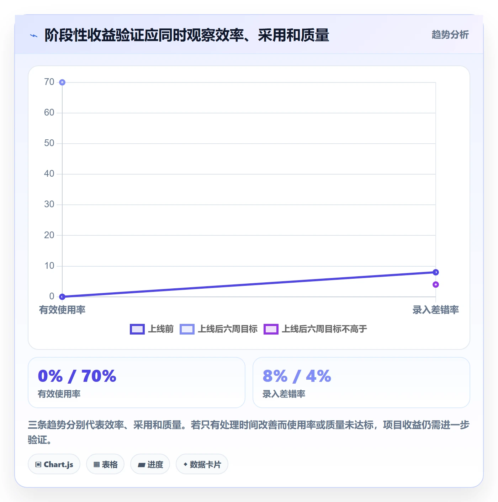Viewport: 498px width, 502px height.
Task: Click the data point at value 70
Action: click(x=62, y=82)
